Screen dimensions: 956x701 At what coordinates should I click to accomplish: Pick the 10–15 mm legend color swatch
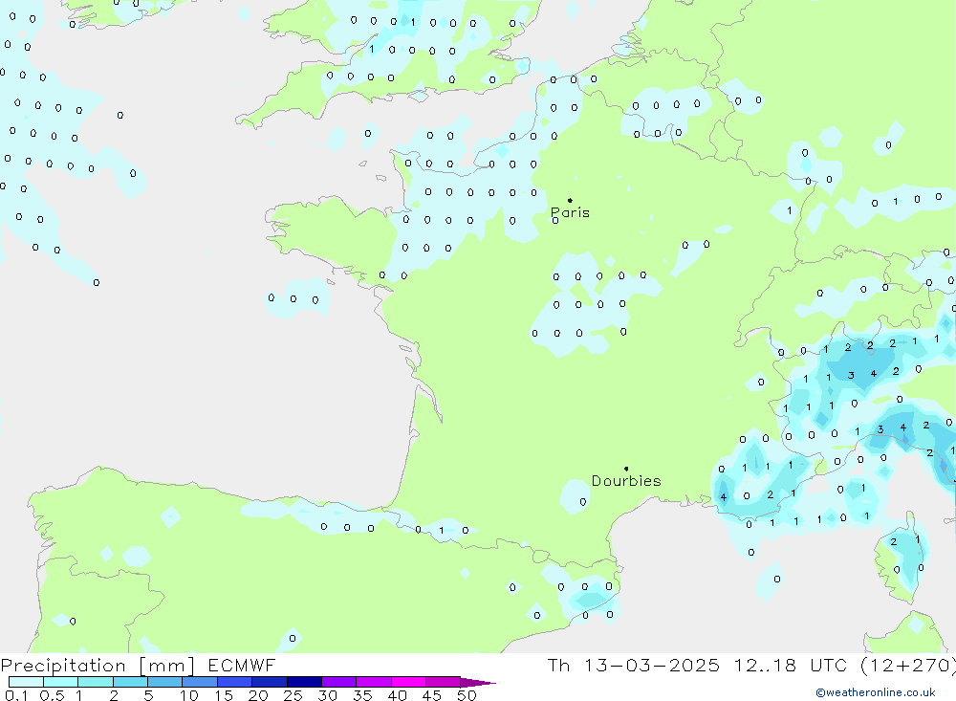[200, 682]
